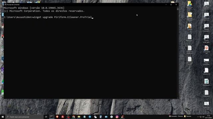This screenshot has height=119, width=213.
Task: Select the links yt.txt desktop file
Action: [206, 94]
